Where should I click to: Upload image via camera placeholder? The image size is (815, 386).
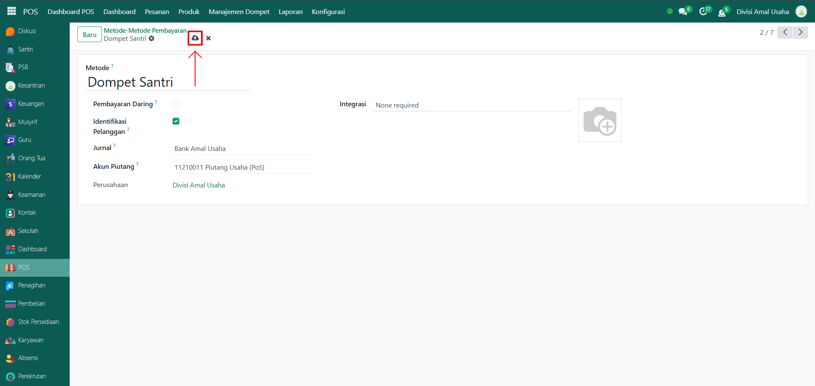pyautogui.click(x=600, y=120)
